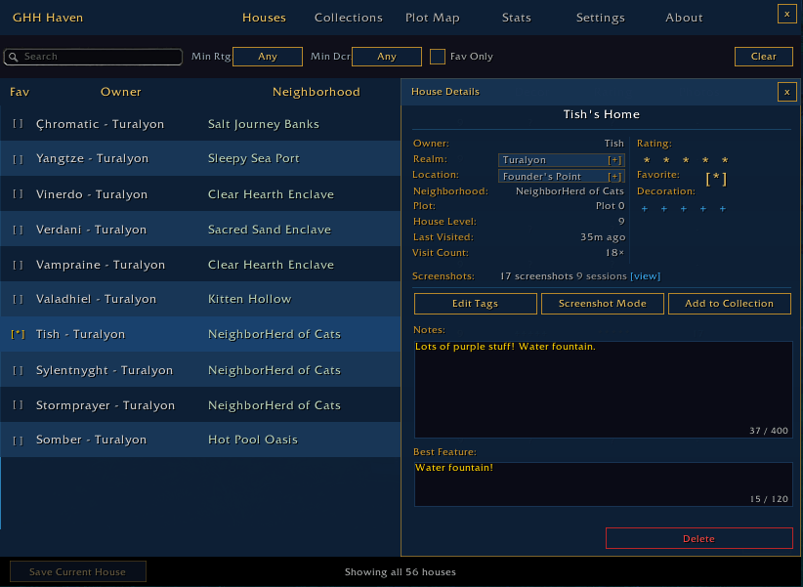
Task: Favorite the Somber - Turalyon house
Action: [x=18, y=440]
